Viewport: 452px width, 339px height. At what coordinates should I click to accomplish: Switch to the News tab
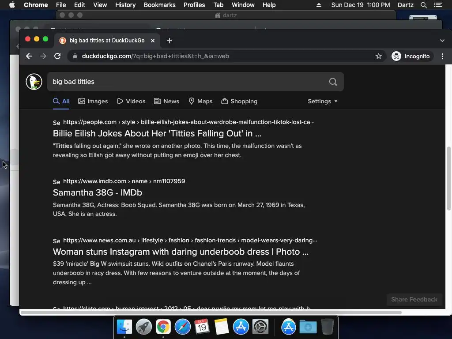[166, 101]
